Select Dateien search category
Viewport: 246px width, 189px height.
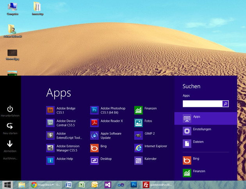(x=206, y=144)
